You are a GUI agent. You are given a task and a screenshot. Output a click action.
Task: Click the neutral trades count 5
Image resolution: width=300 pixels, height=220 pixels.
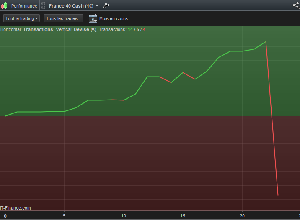point(138,29)
